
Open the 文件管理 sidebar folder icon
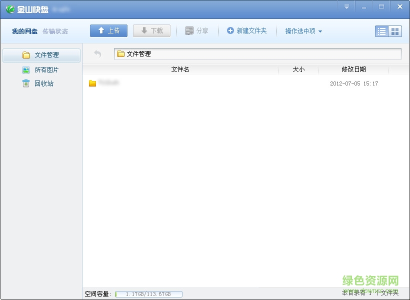tap(27, 55)
